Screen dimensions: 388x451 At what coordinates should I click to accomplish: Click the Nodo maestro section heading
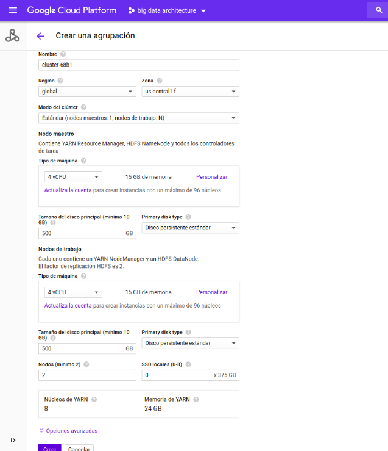coord(56,134)
